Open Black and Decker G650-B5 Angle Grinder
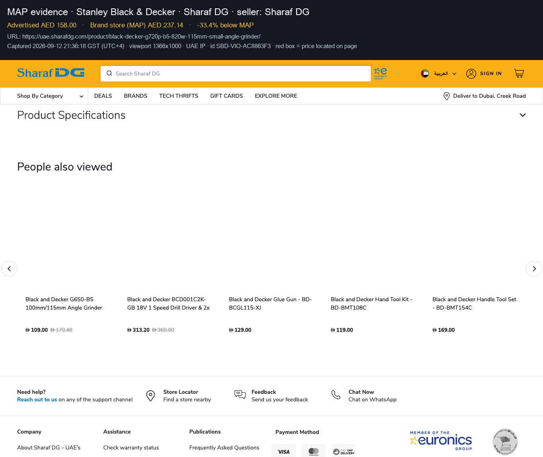The height and width of the screenshot is (457, 543). point(64,304)
